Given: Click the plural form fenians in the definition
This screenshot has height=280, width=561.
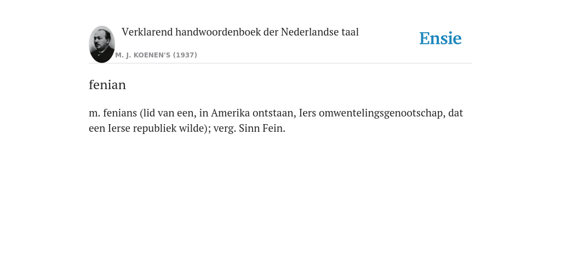Looking at the screenshot, I should 120,113.
